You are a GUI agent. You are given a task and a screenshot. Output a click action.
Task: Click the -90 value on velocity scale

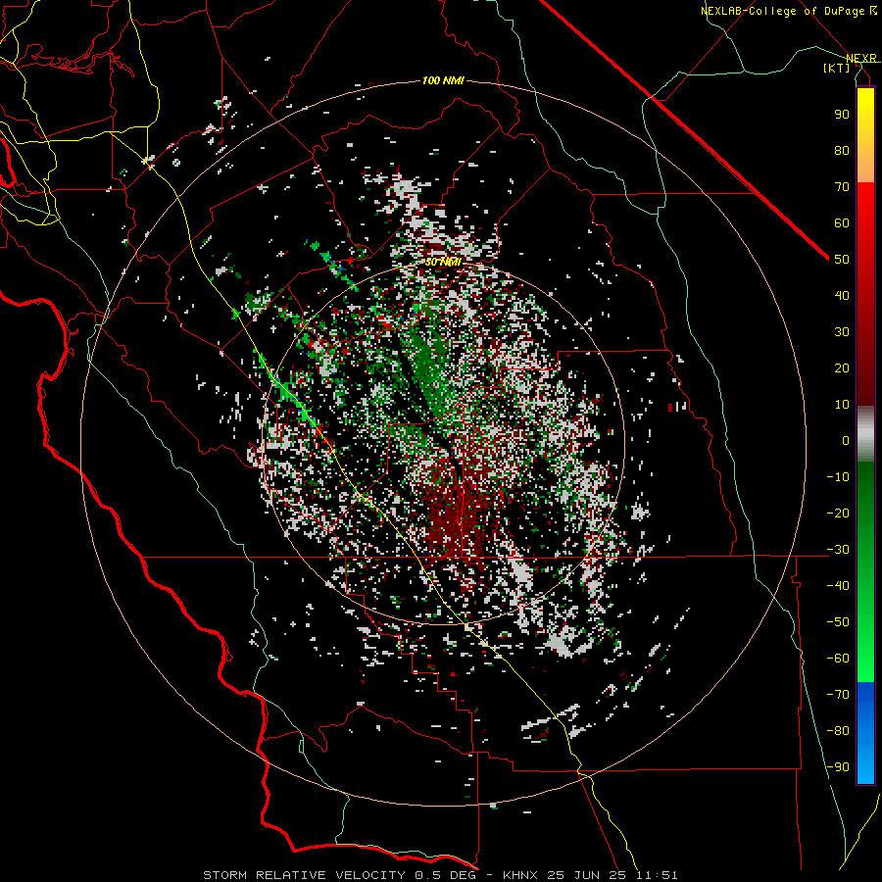coord(838,767)
